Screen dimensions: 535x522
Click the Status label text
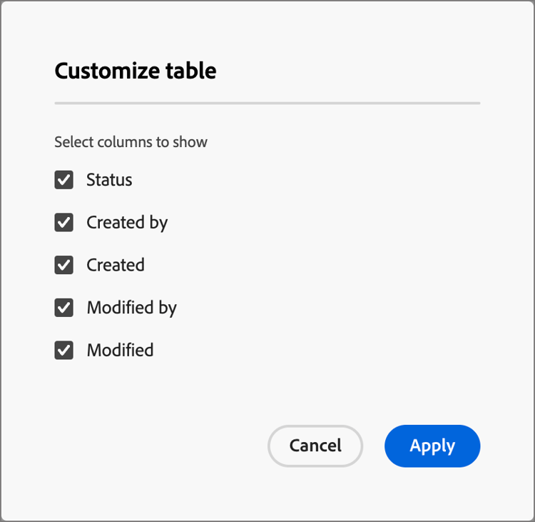(109, 180)
